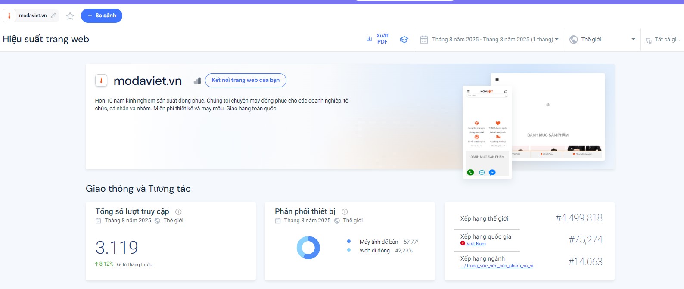Add modaviet.vn to favorites with star icon
The width and height of the screenshot is (684, 289).
tap(70, 16)
